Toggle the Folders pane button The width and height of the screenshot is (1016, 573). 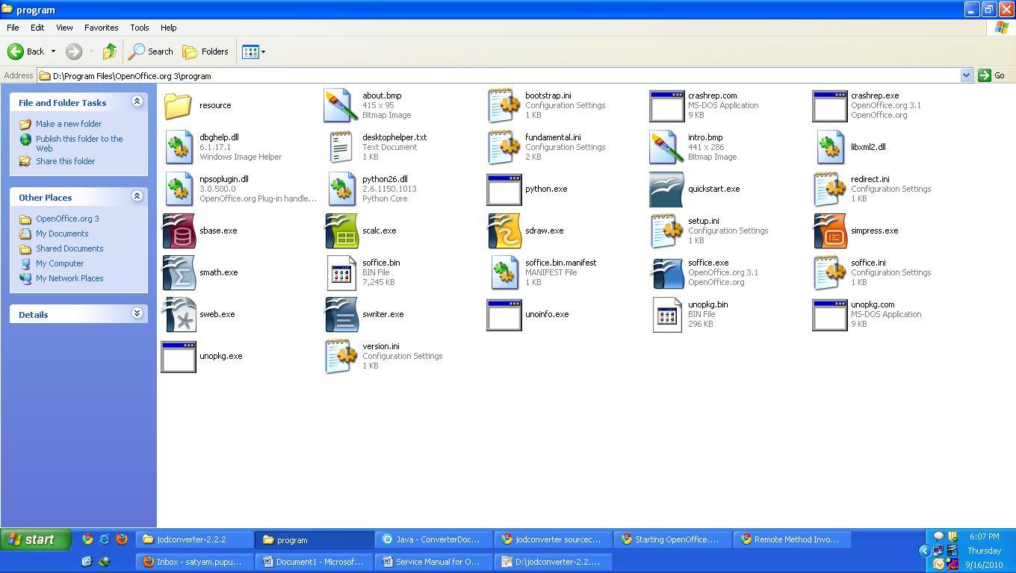205,51
